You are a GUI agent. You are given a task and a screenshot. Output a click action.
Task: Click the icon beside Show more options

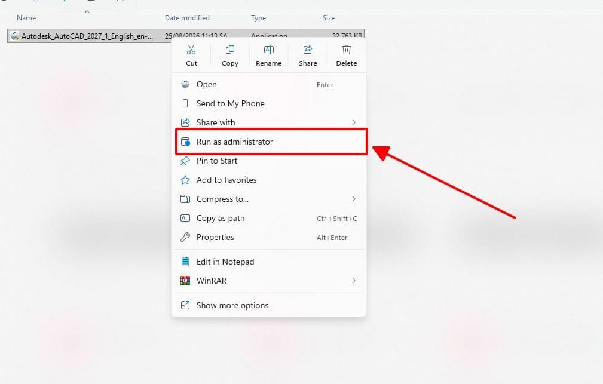[185, 306]
